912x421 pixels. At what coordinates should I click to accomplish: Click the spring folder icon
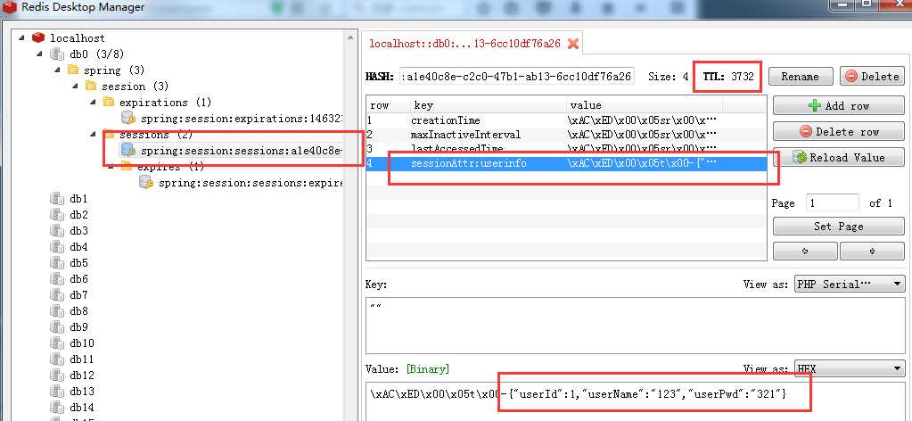pyautogui.click(x=73, y=70)
